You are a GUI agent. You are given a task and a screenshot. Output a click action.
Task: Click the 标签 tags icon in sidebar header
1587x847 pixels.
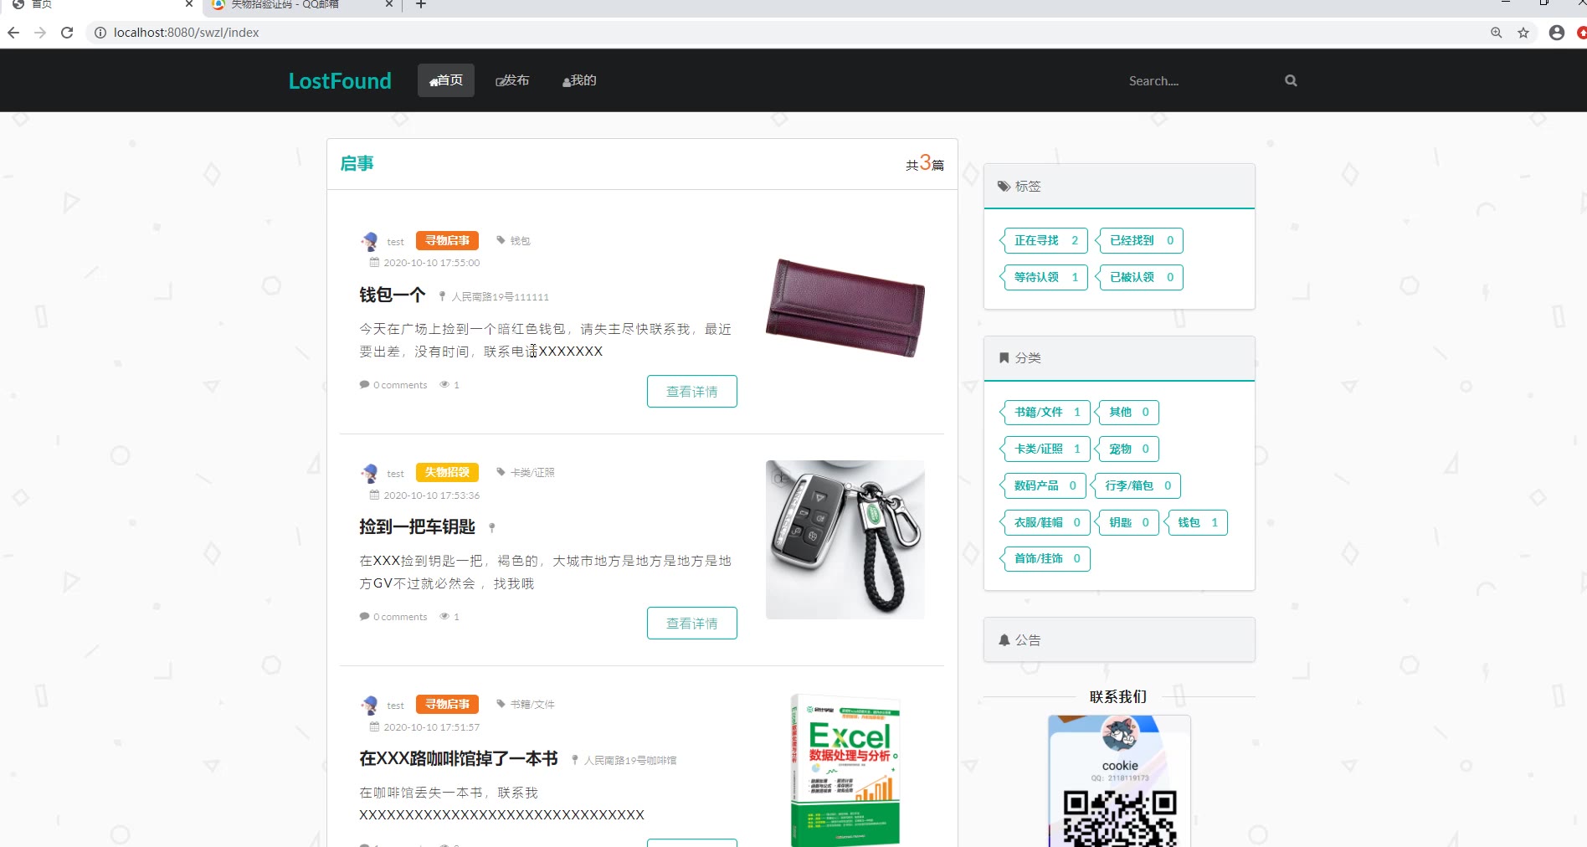click(1004, 187)
